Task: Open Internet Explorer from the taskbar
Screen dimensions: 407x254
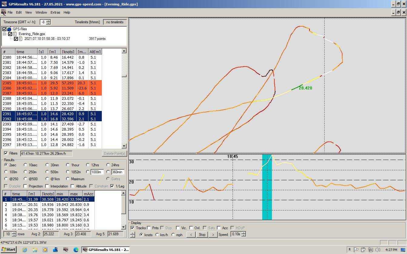Action: [x=25, y=249]
